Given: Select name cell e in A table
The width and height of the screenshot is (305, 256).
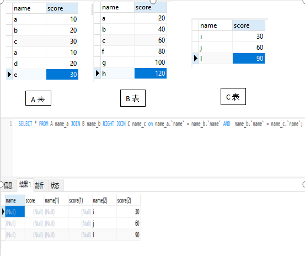Looking at the screenshot, I should pos(29,74).
